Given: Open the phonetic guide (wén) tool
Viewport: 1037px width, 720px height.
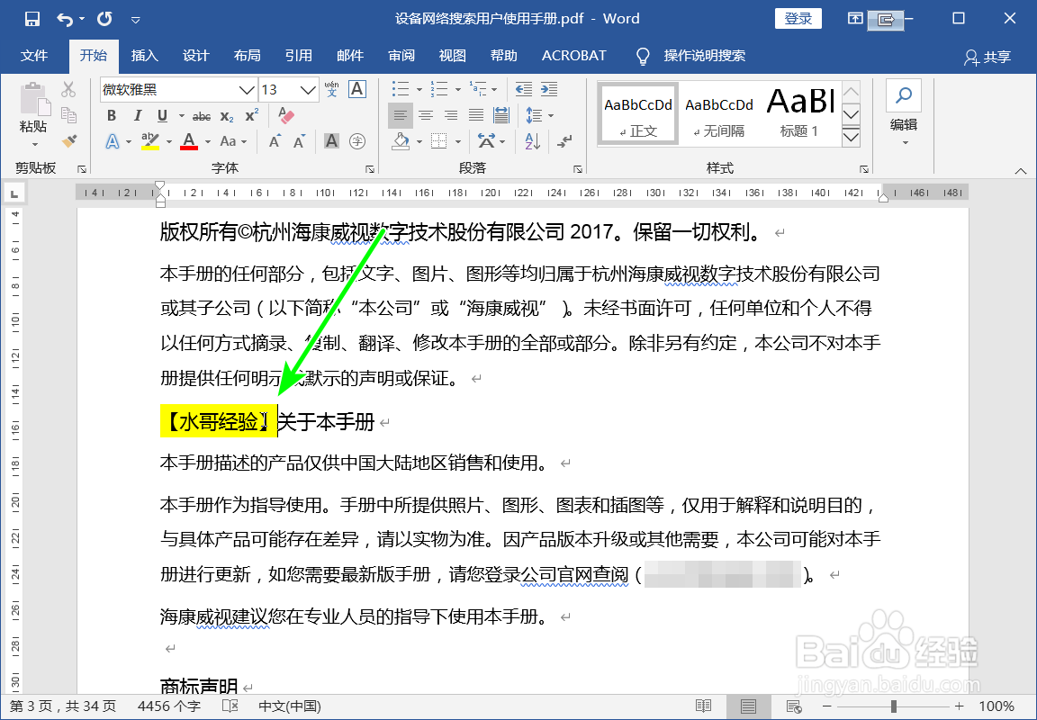Looking at the screenshot, I should (x=332, y=89).
